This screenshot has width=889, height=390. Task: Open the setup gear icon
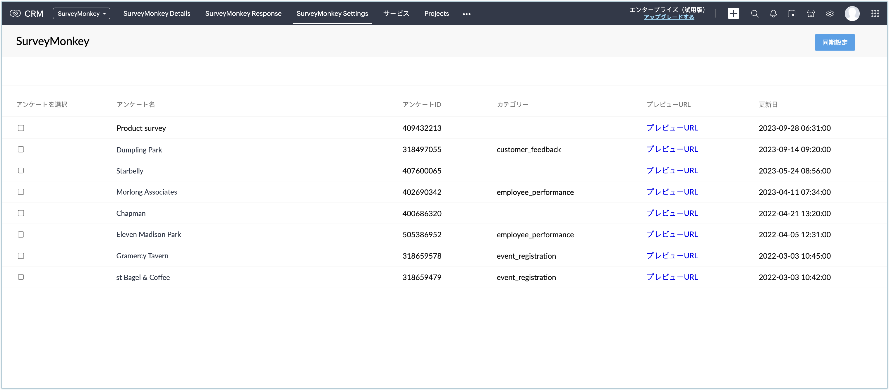click(x=830, y=13)
